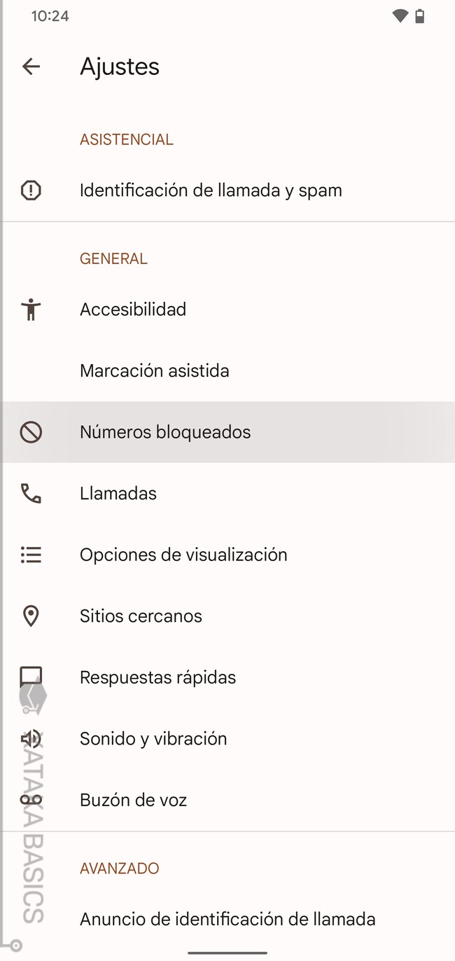Tap the accessibility person icon
Screen dimensions: 455x961
(31, 310)
